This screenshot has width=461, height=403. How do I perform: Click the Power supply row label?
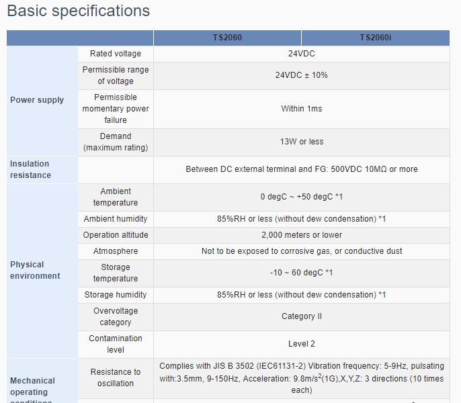(37, 100)
